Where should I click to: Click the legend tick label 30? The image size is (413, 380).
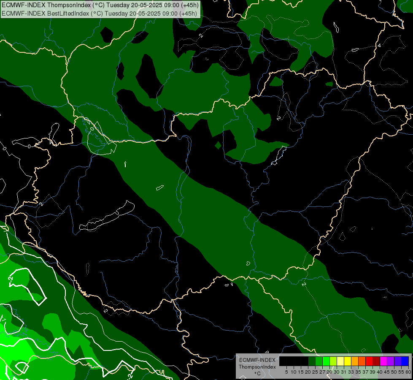pyautogui.click(x=337, y=372)
